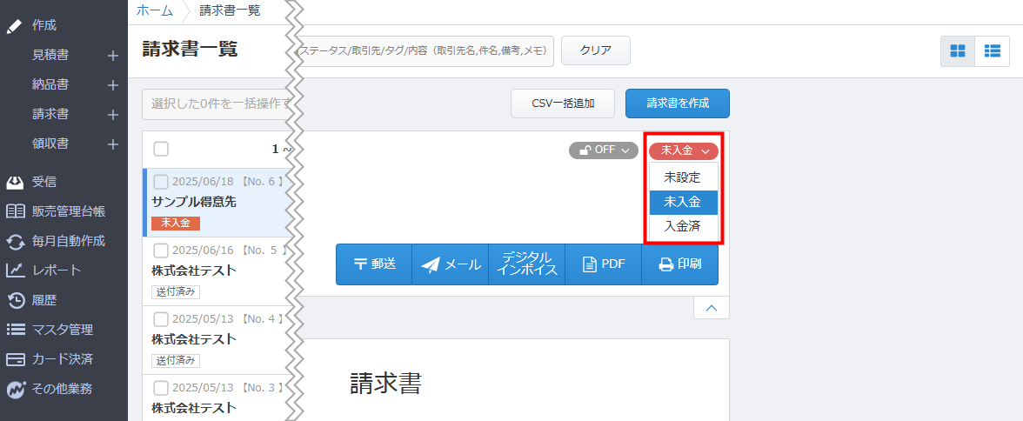Switch to grid card view icon
The height and width of the screenshot is (421, 1023).
pyautogui.click(x=958, y=51)
